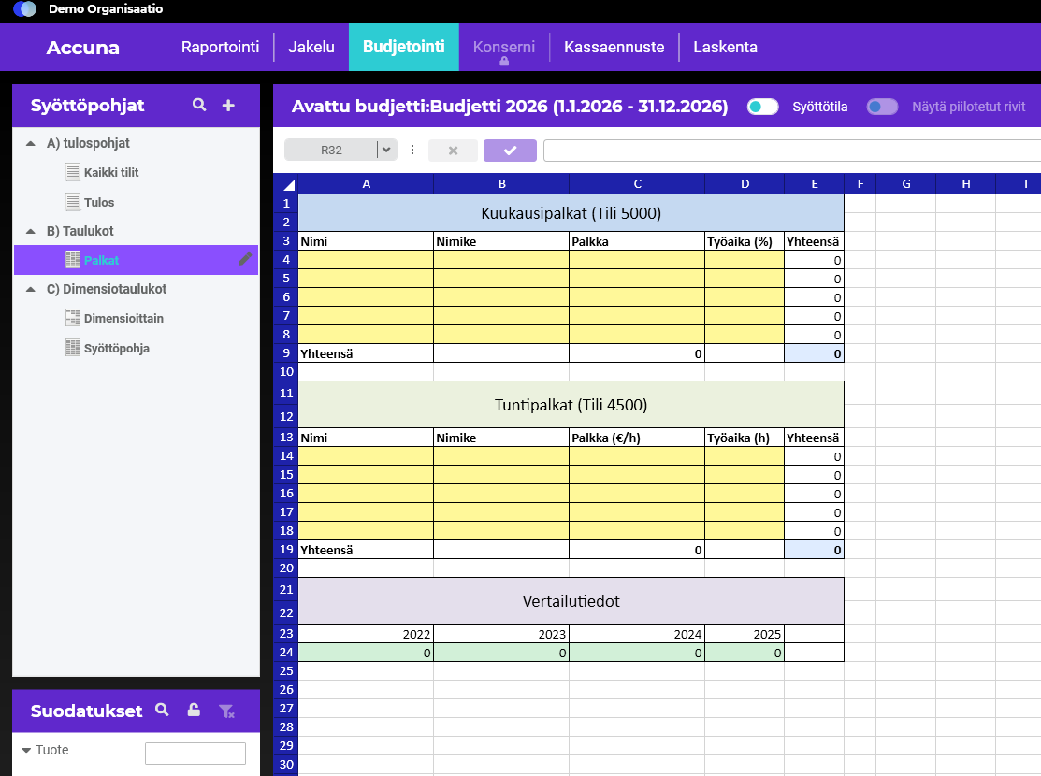
Task: Toggle the switch beside Demo Organisaatio
Action: tap(25, 8)
